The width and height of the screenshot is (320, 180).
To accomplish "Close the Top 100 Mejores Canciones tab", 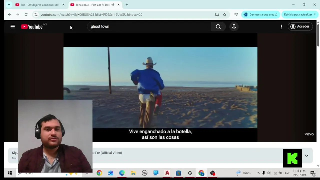I will point(63,5).
